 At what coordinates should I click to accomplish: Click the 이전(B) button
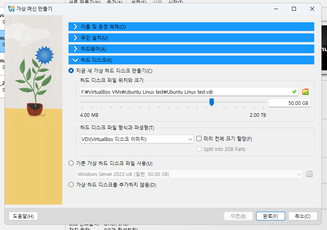coord(238,216)
